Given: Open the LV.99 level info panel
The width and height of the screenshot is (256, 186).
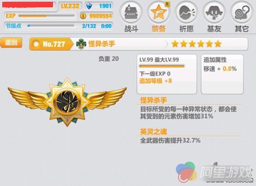Looking at the screenshot, I should (x=167, y=74).
